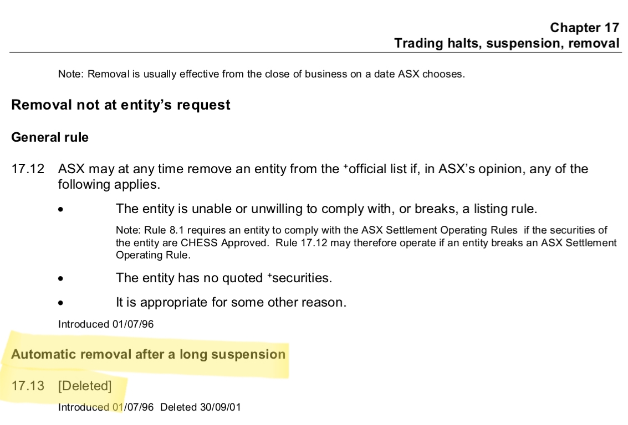Screen dimensions: 628x425
Task: Click the note about removal being usually effective
Action: tap(261, 74)
